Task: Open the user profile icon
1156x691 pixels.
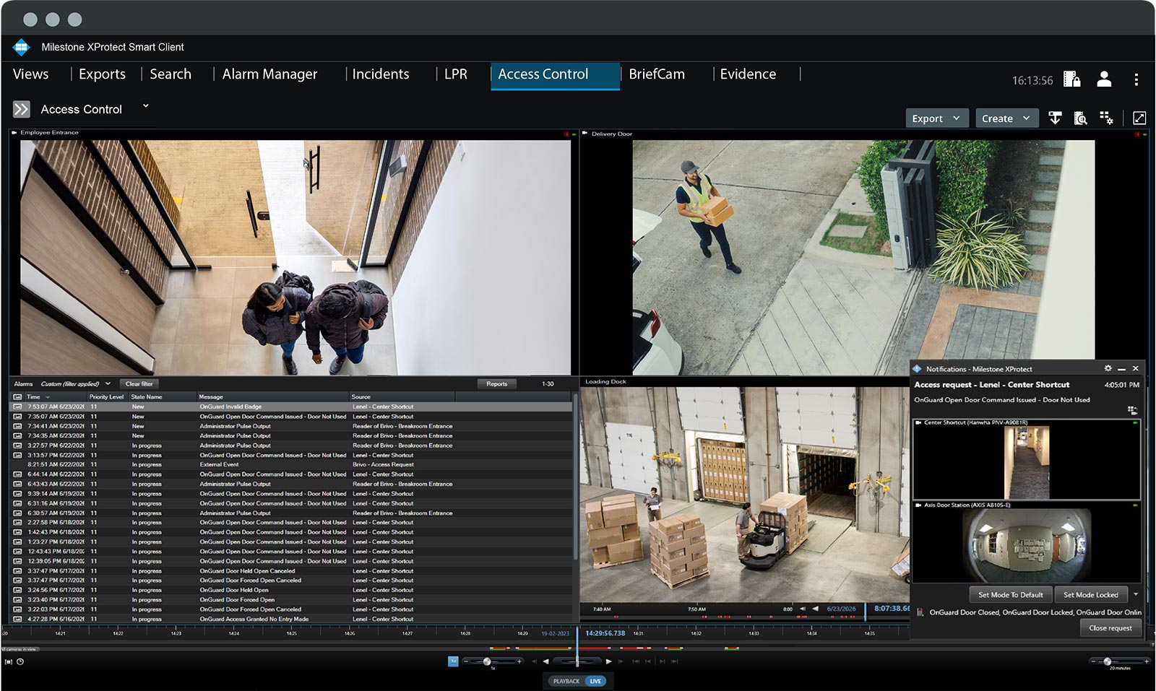Action: coord(1104,79)
